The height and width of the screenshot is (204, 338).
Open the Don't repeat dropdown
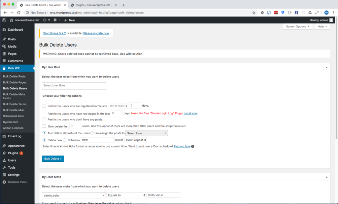(x=136, y=140)
